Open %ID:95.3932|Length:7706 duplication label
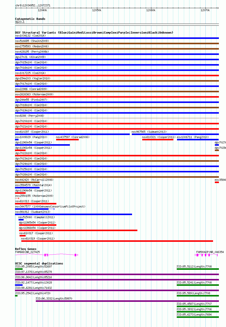The width and height of the screenshot is (226, 327). (x=194, y=309)
